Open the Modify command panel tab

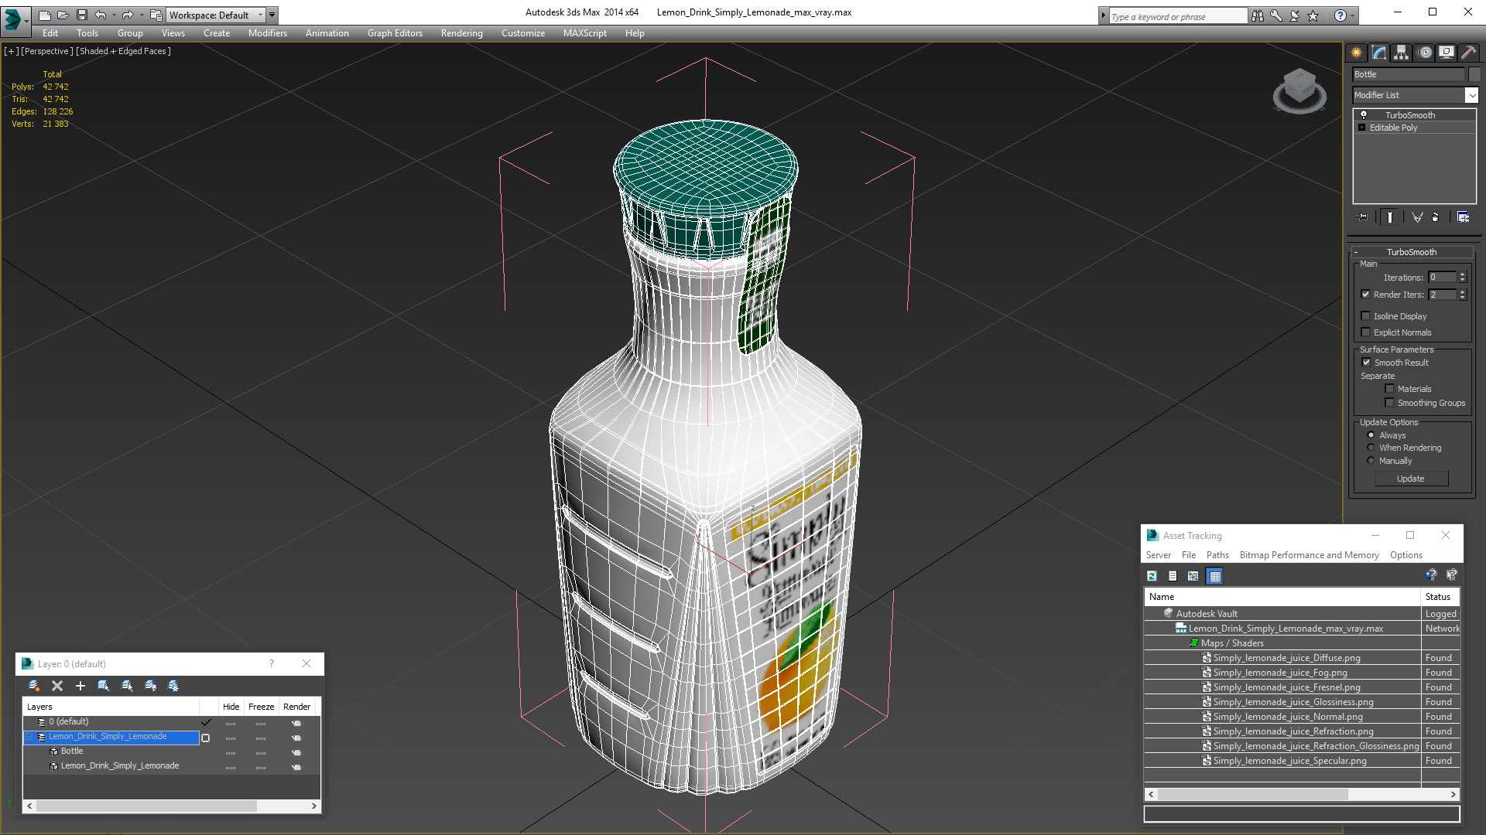pyautogui.click(x=1379, y=53)
